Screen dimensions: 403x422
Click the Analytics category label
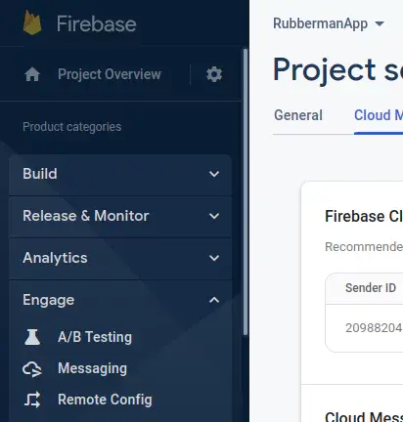(x=55, y=258)
